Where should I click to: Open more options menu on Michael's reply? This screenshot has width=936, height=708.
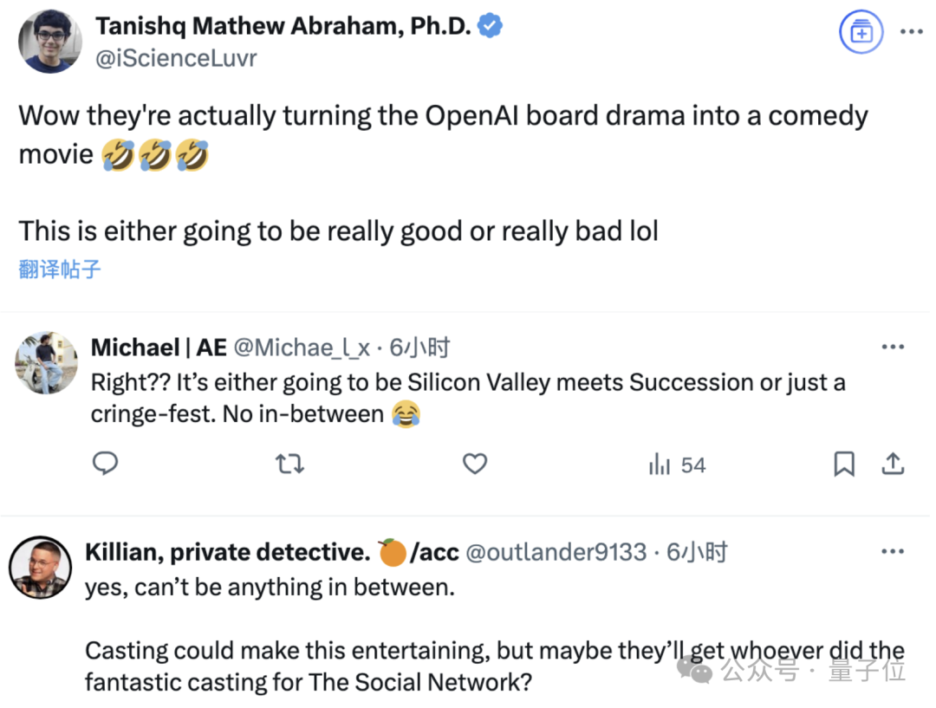[893, 348]
